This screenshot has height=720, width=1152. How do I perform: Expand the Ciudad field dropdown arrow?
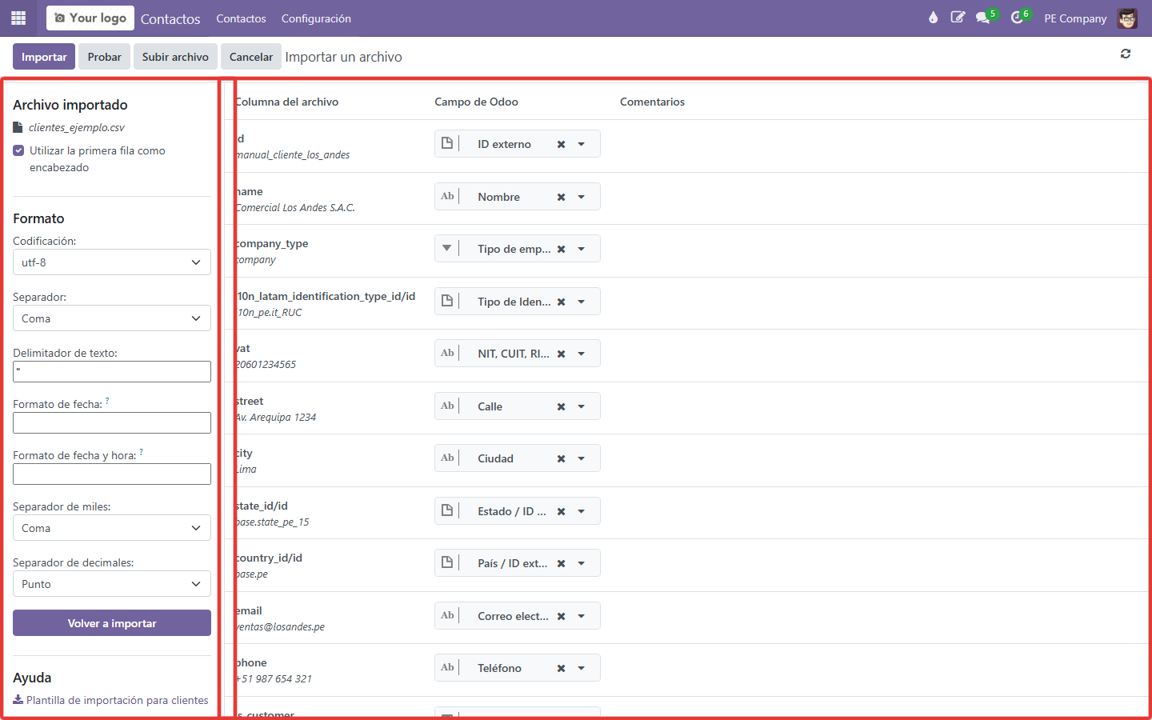(x=582, y=458)
